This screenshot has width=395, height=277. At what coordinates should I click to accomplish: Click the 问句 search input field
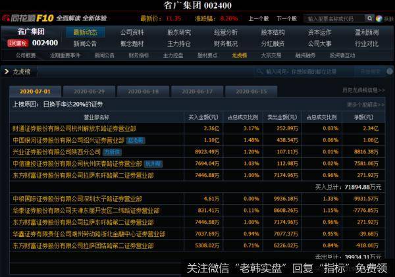[x=303, y=72]
